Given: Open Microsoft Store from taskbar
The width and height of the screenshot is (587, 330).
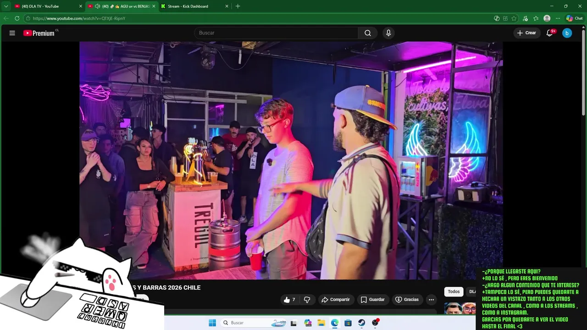Looking at the screenshot, I should pyautogui.click(x=348, y=323).
